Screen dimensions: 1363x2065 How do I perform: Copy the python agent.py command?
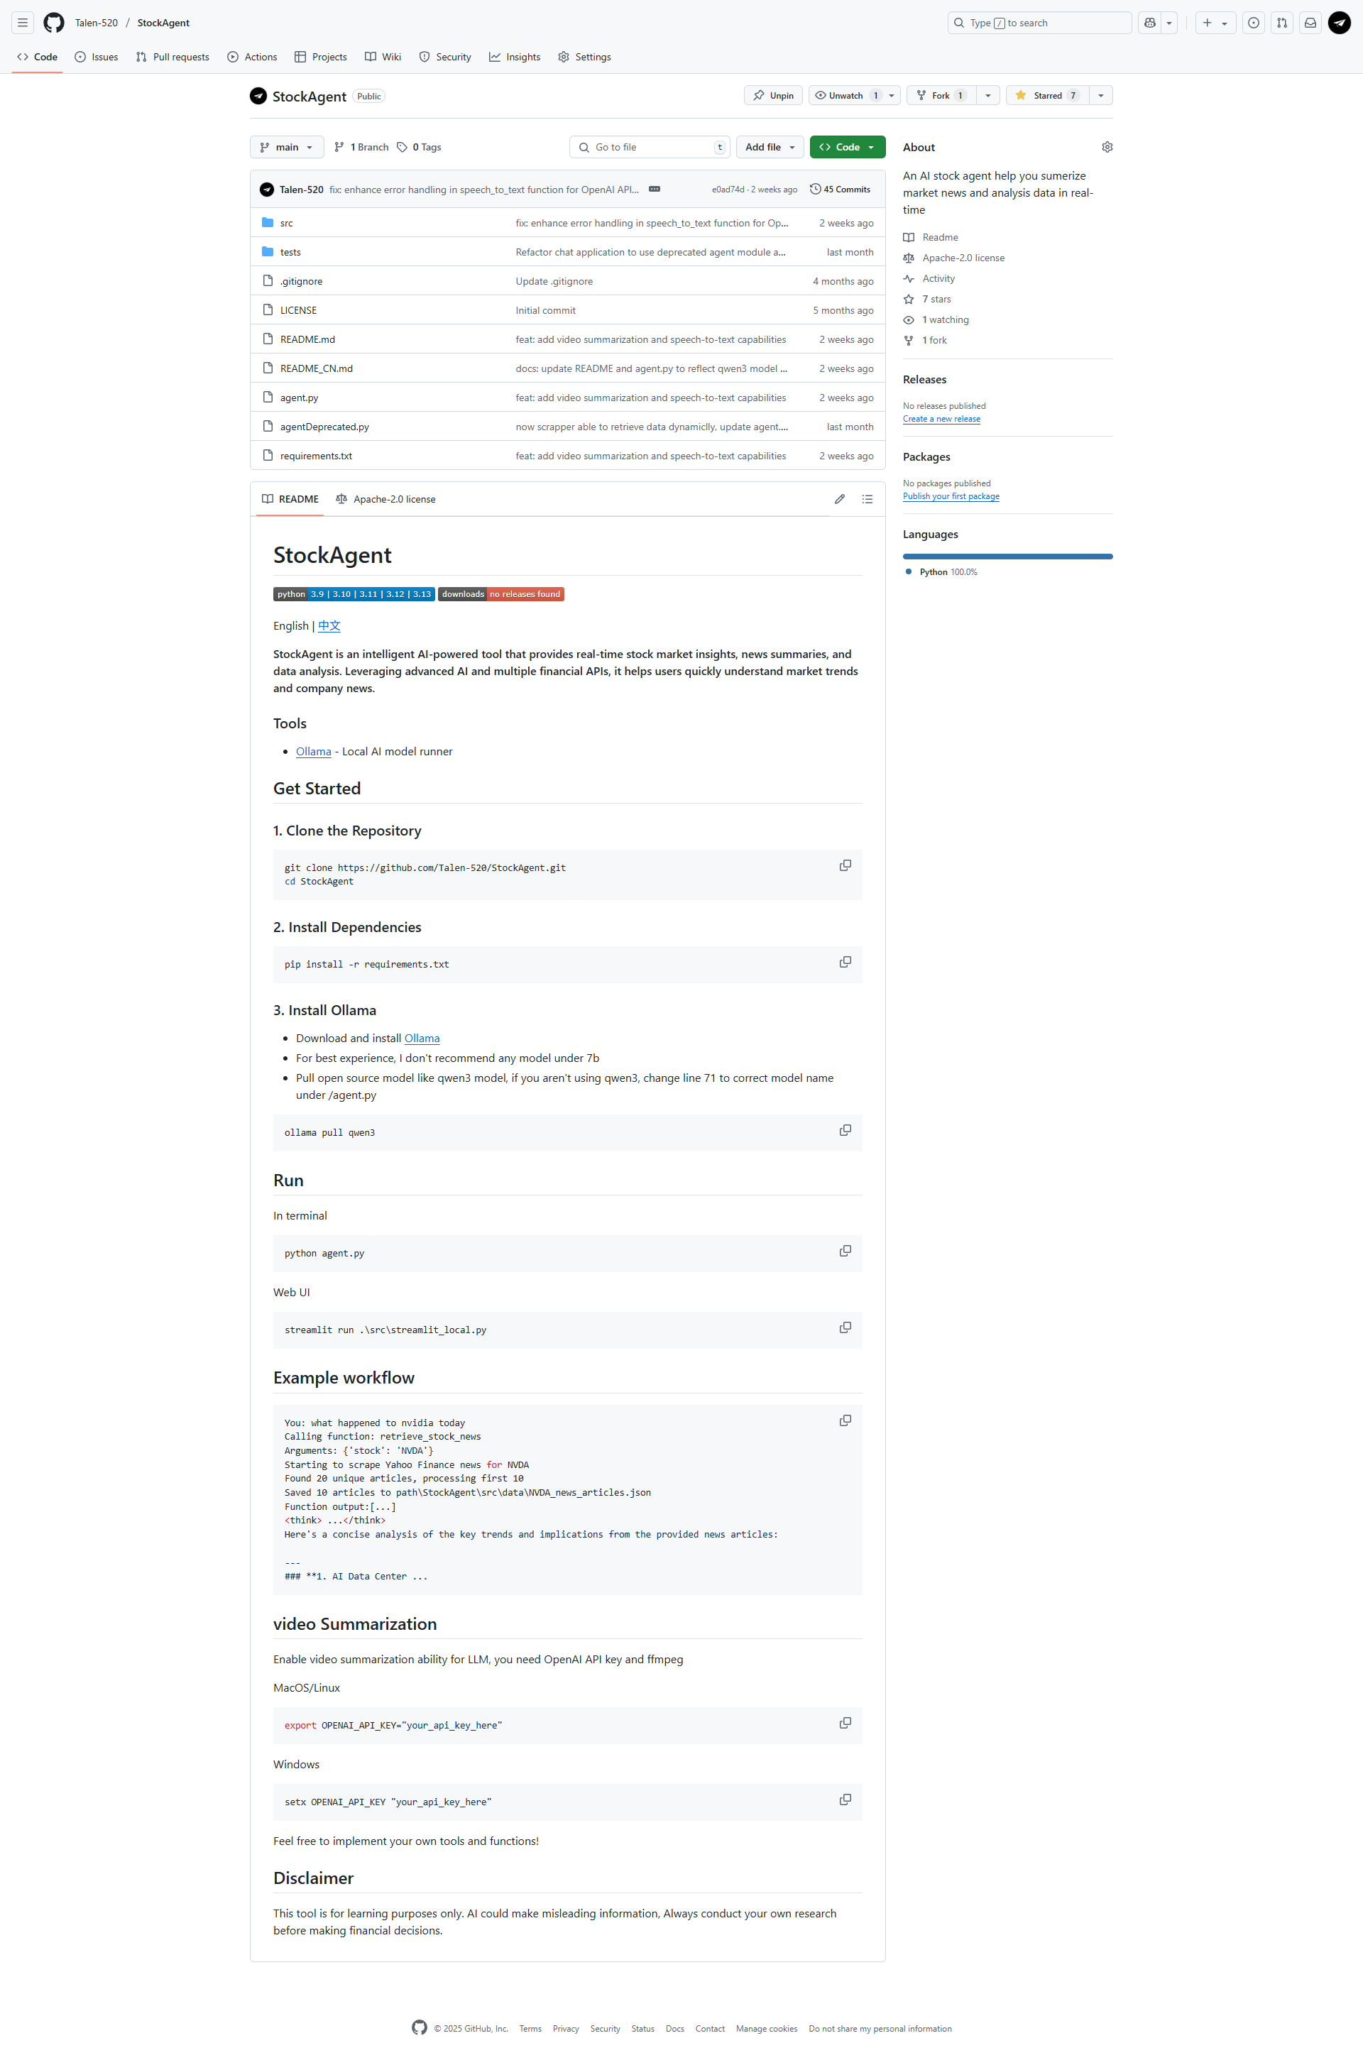(x=845, y=1251)
